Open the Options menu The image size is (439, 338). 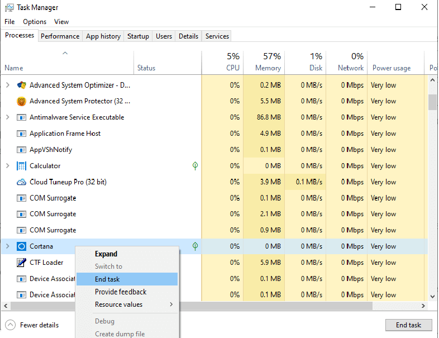coord(35,22)
